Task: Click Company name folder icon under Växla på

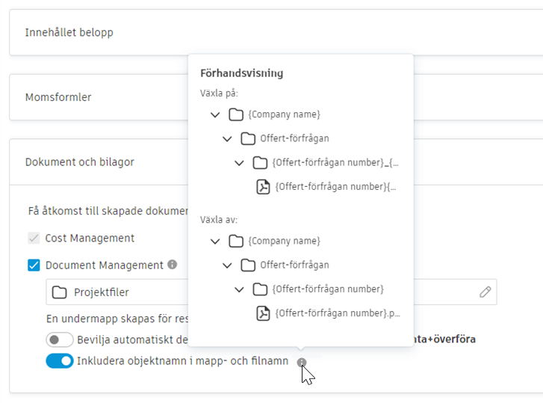Action: [236, 114]
